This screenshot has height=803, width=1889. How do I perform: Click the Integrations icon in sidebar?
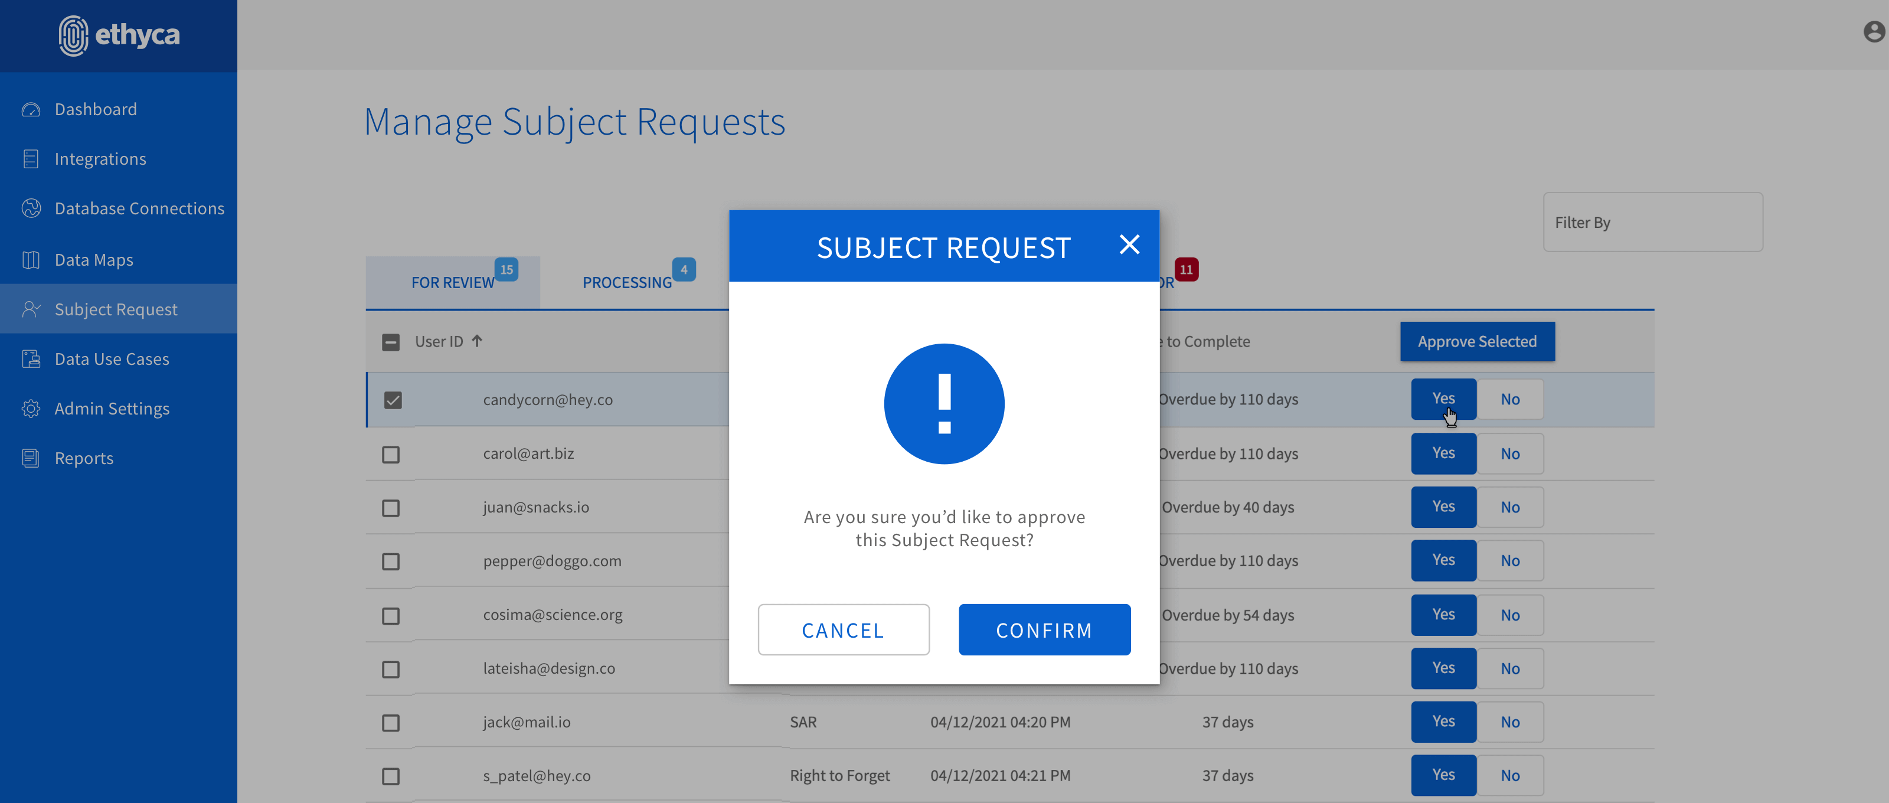[x=31, y=159]
